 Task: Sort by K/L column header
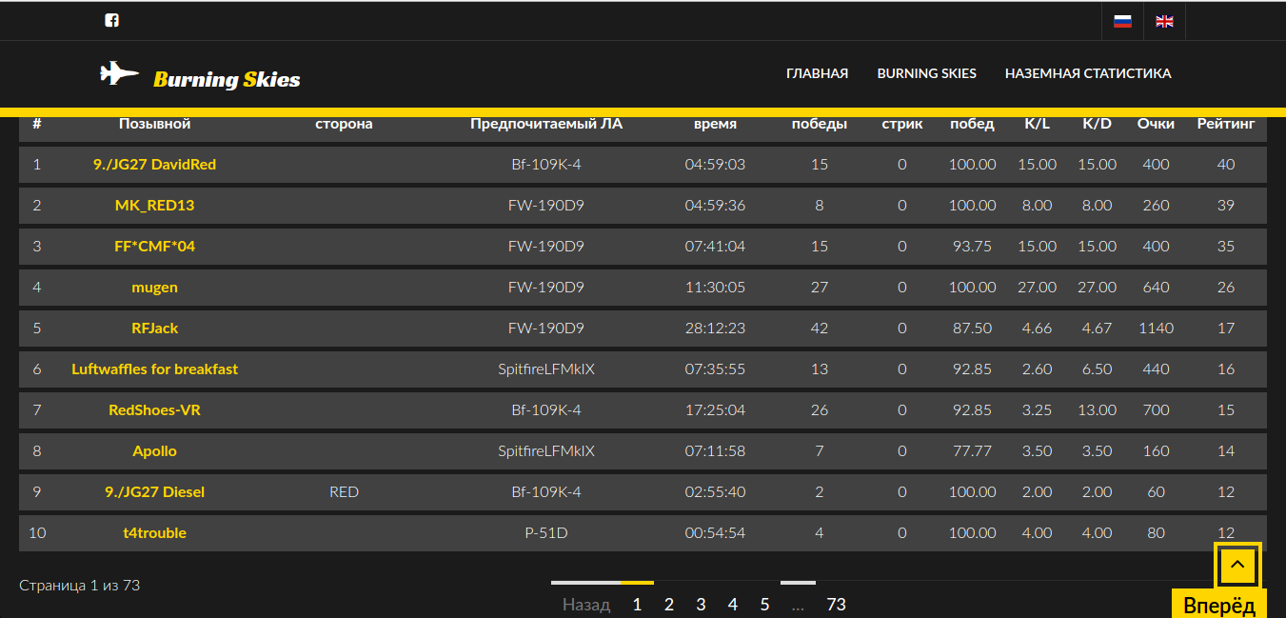pyautogui.click(x=1037, y=124)
